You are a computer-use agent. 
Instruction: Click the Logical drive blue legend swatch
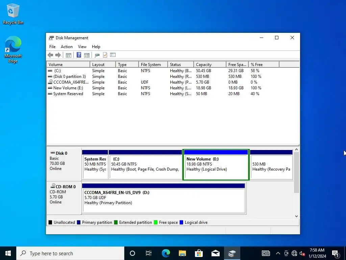181,222
